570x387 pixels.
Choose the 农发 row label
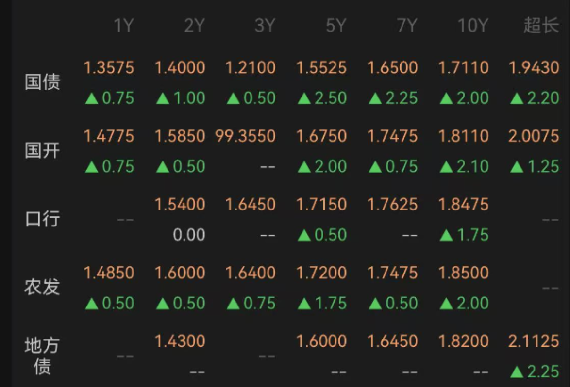(42, 287)
